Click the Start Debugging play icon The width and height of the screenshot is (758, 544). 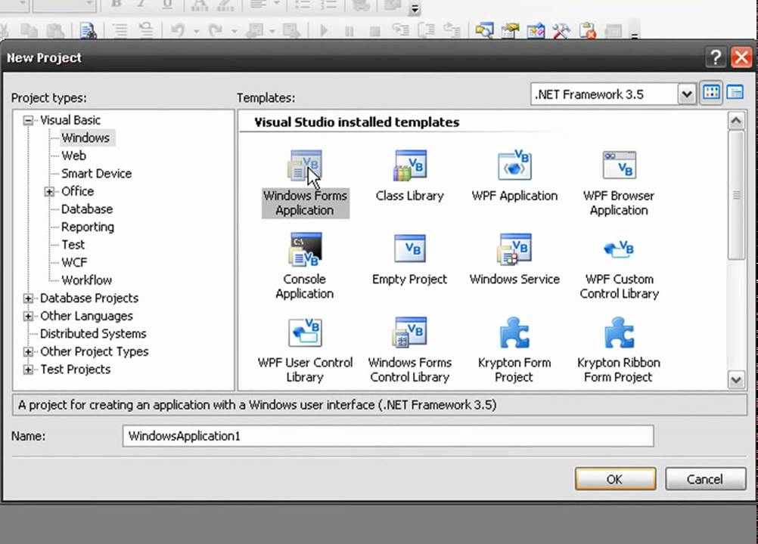(x=324, y=31)
